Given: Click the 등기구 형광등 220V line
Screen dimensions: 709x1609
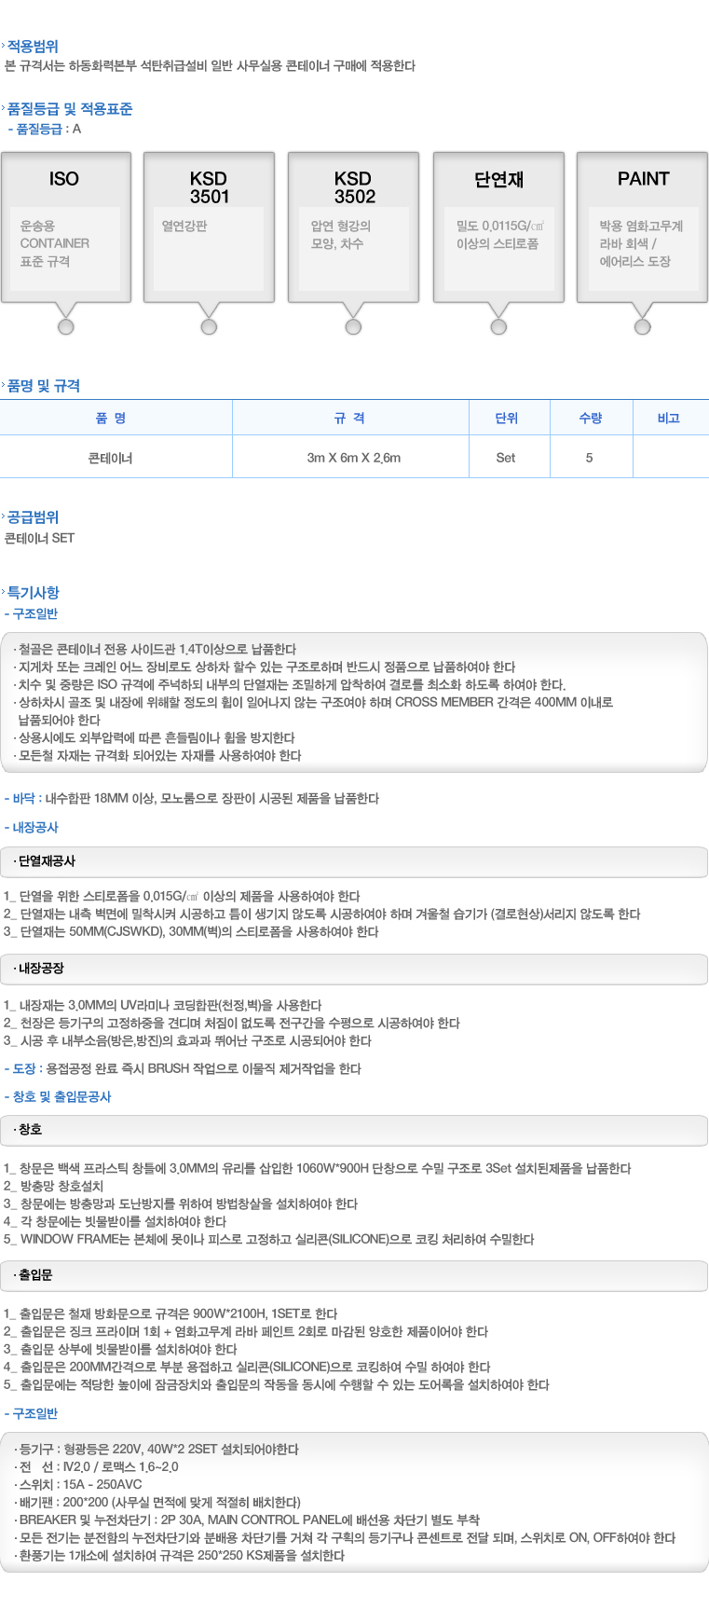Looking at the screenshot, I should (x=157, y=1450).
